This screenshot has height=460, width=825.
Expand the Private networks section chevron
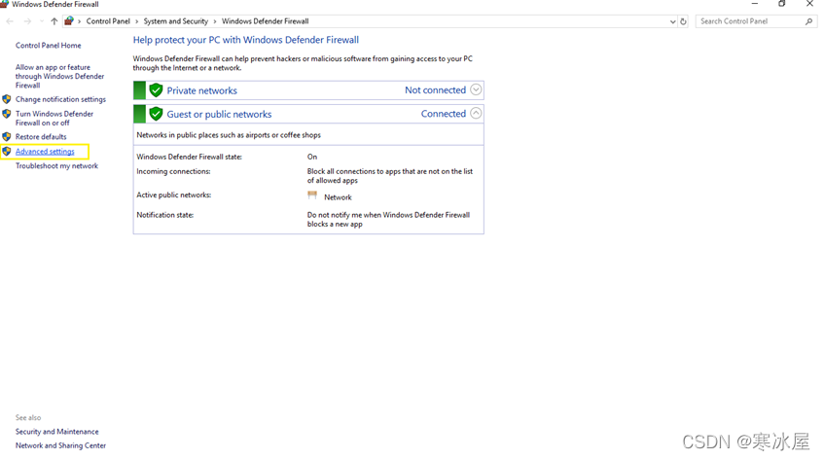(x=476, y=89)
